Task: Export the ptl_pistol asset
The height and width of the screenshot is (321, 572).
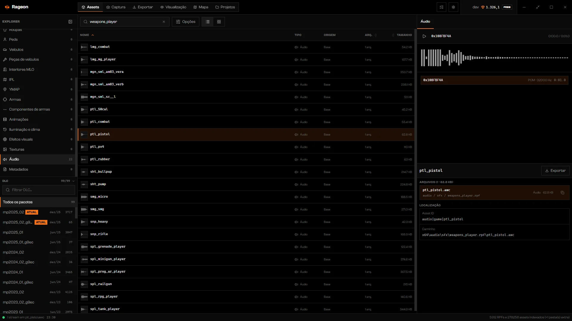Action: [555, 171]
